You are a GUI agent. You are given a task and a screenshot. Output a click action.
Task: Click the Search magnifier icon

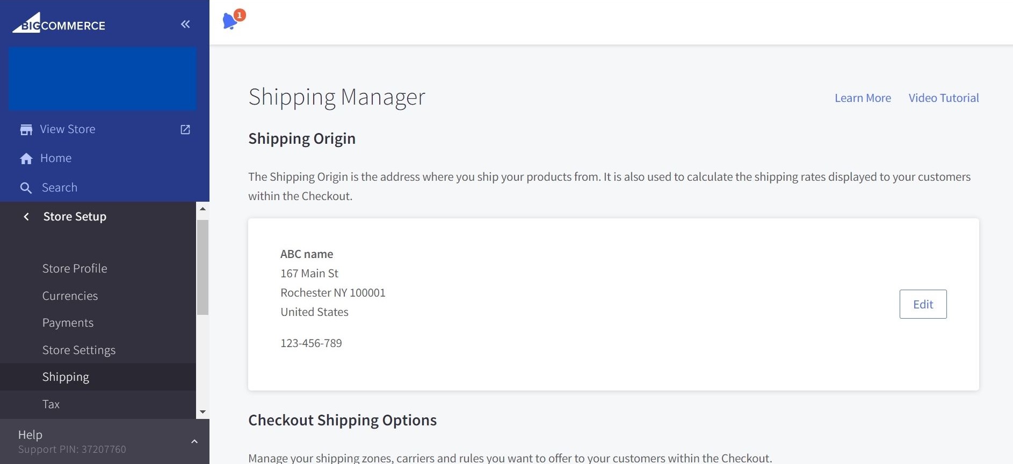coord(26,188)
